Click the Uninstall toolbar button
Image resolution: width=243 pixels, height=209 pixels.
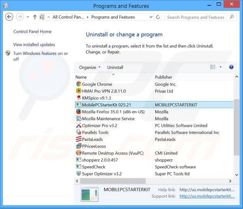click(x=115, y=67)
